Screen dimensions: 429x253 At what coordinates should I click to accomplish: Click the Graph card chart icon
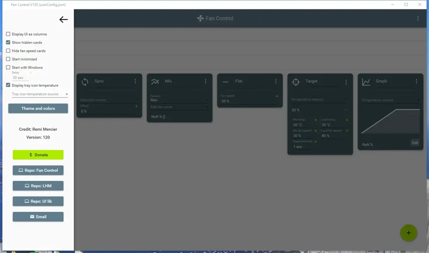[x=366, y=82]
